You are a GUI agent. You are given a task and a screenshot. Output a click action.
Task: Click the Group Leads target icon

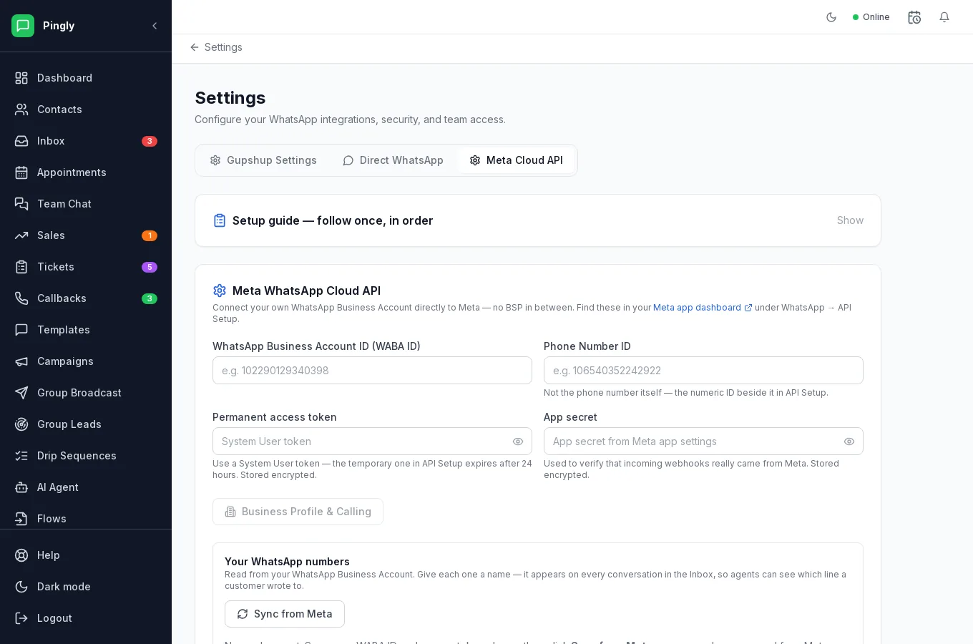(21, 424)
